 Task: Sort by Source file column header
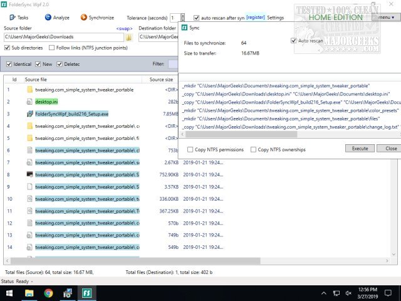coord(36,80)
